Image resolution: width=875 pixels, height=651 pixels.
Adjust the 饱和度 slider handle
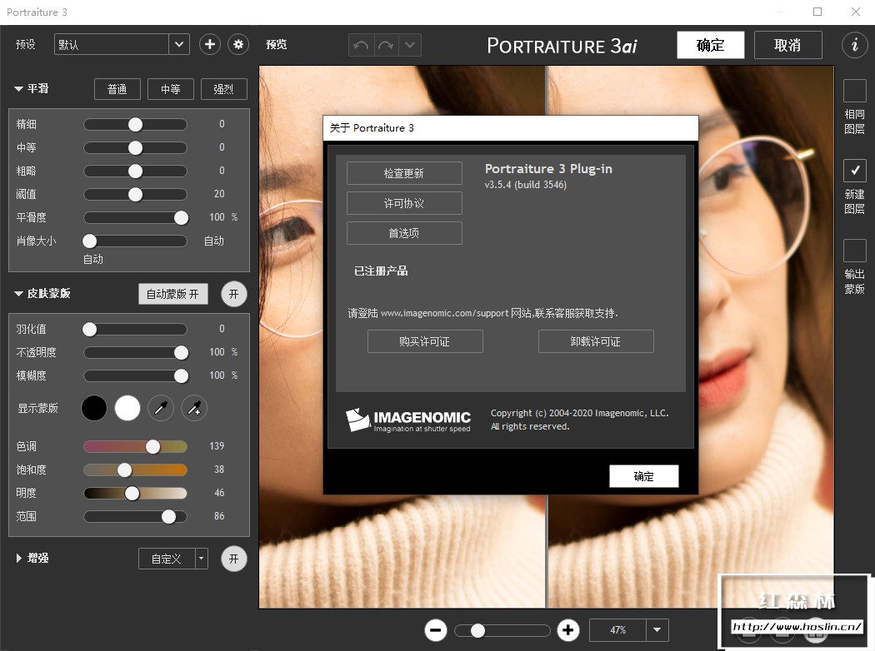[x=125, y=470]
